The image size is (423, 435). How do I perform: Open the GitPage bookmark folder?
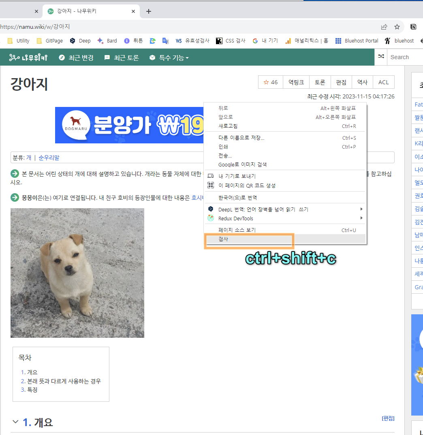pos(50,41)
